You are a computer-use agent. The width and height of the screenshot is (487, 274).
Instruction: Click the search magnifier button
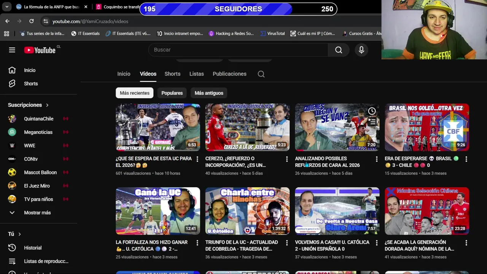[x=339, y=50]
